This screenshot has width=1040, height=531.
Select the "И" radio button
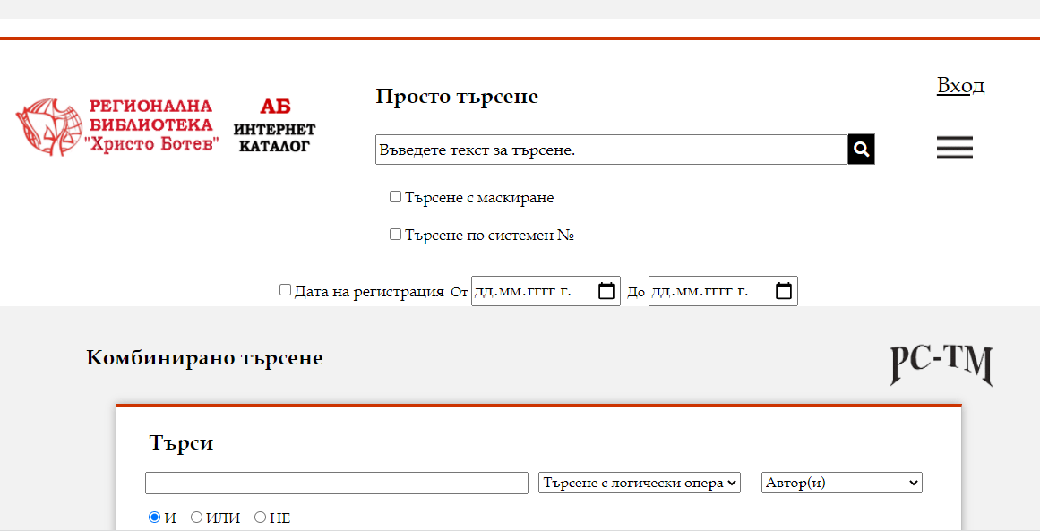[x=153, y=517]
